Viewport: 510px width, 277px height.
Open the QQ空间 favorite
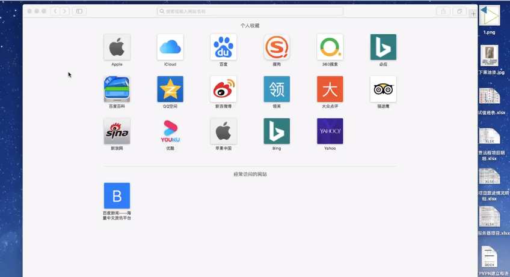[170, 89]
